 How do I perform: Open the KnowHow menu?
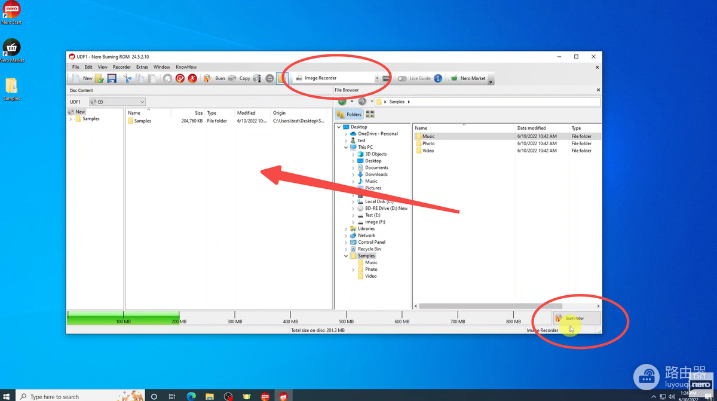[186, 67]
